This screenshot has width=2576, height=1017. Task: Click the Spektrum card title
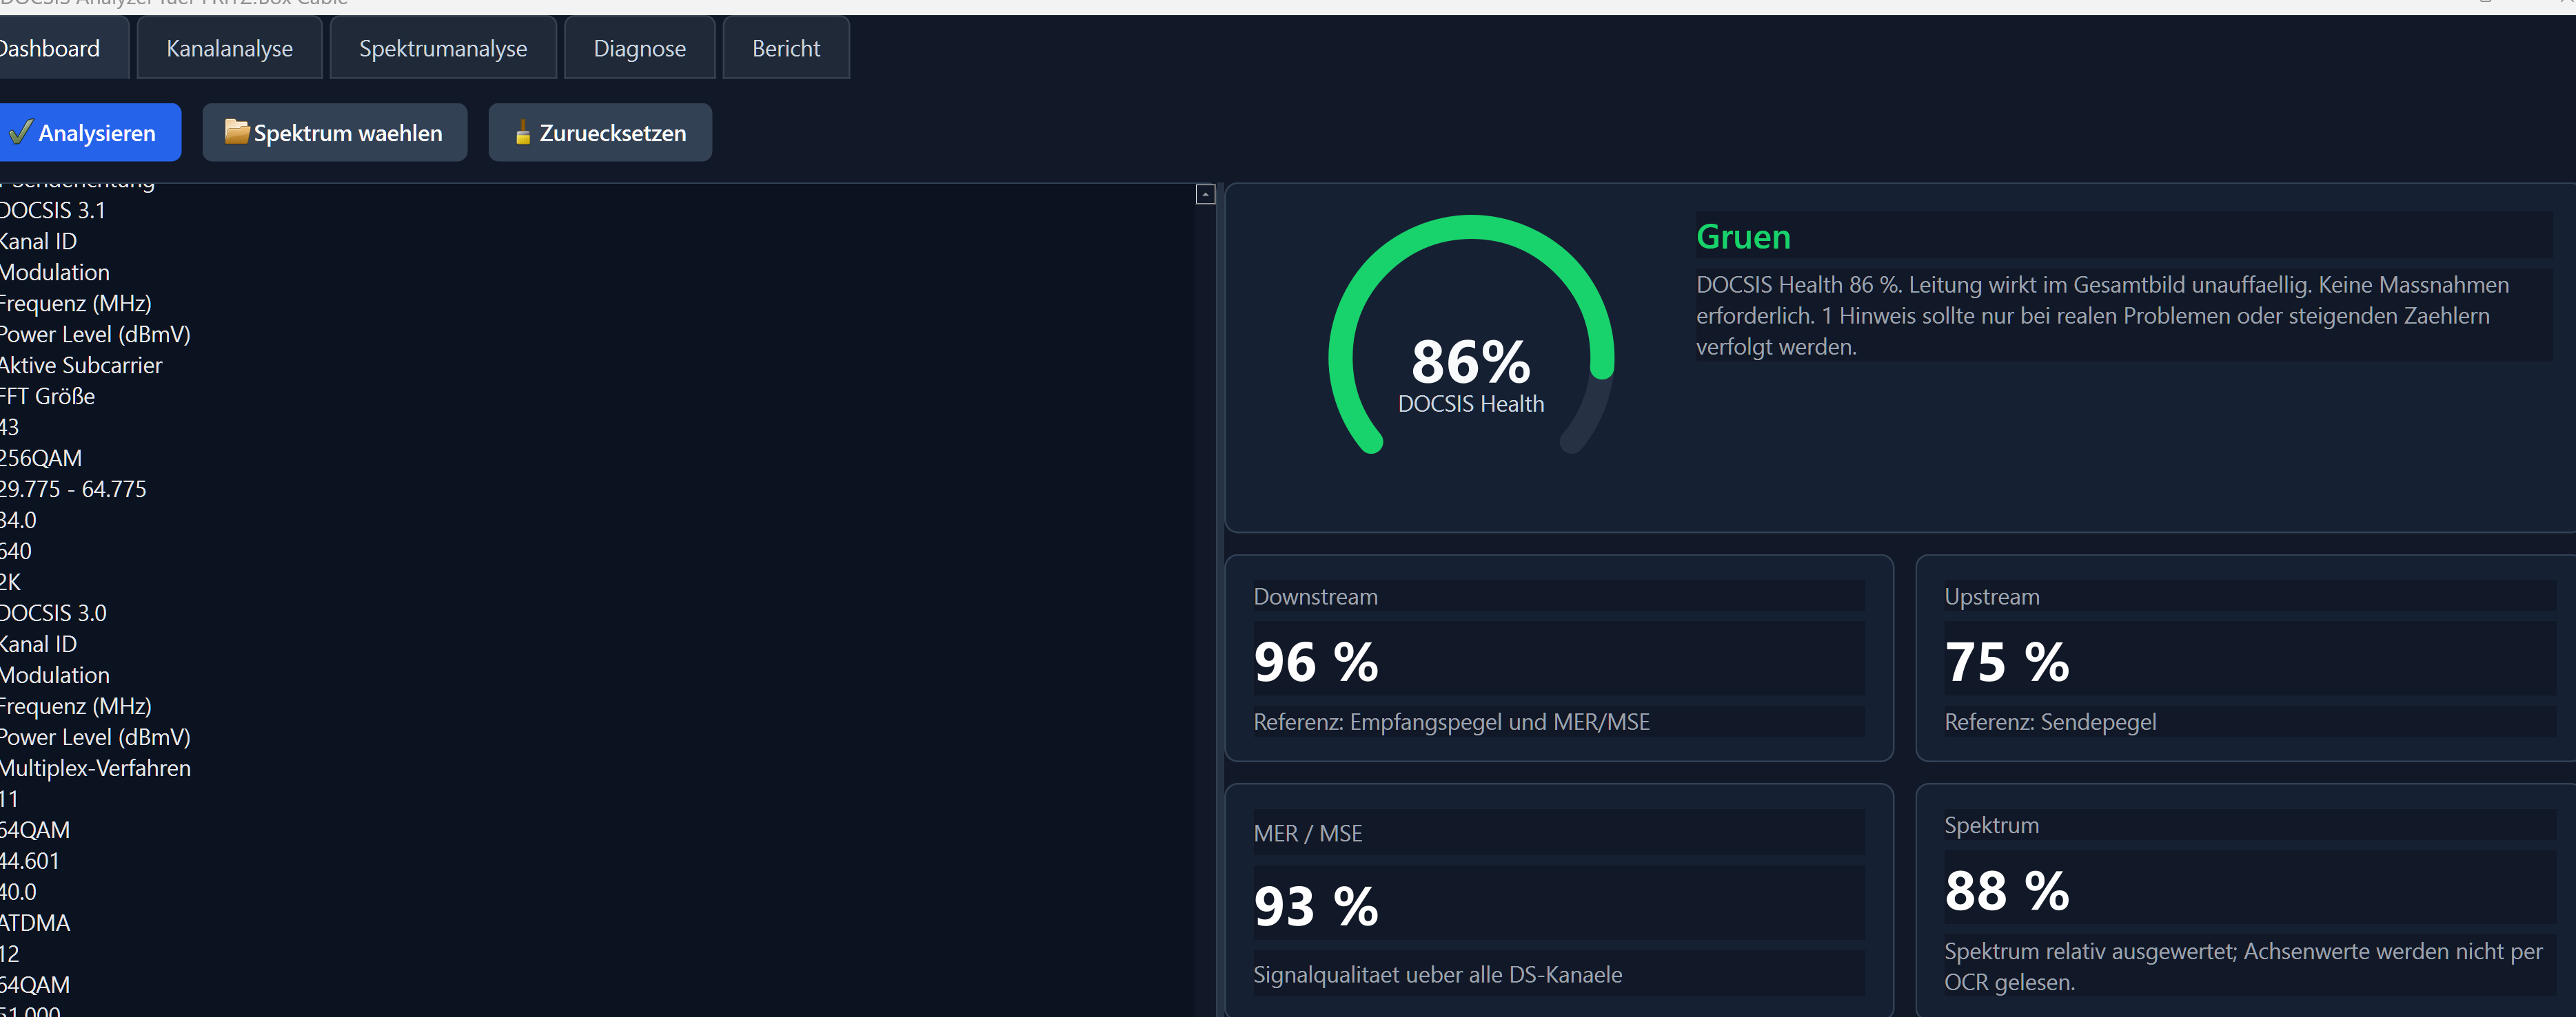[x=1991, y=825]
